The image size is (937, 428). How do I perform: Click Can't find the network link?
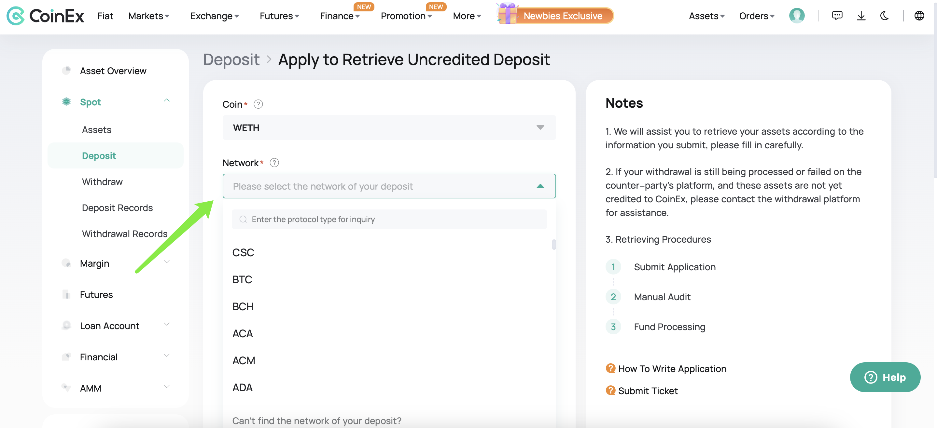tap(317, 421)
